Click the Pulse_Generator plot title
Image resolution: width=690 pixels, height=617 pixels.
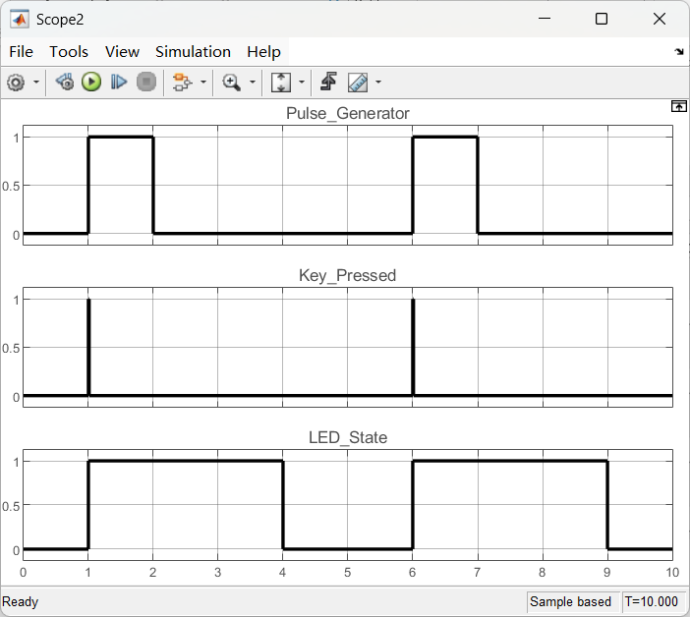(348, 113)
